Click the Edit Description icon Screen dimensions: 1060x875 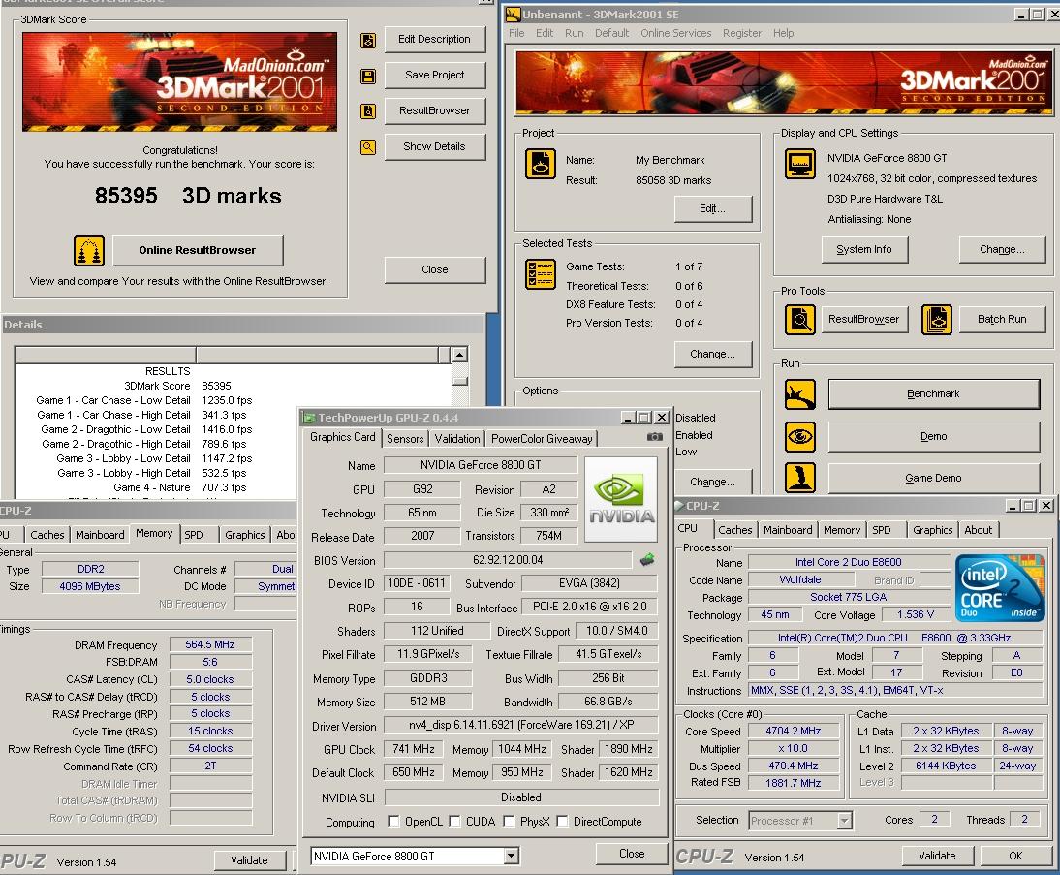tap(368, 41)
